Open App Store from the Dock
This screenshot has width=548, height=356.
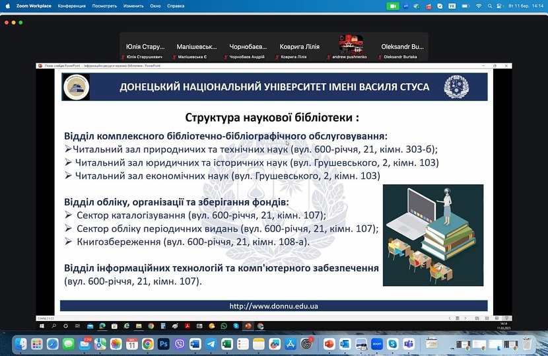click(291, 345)
